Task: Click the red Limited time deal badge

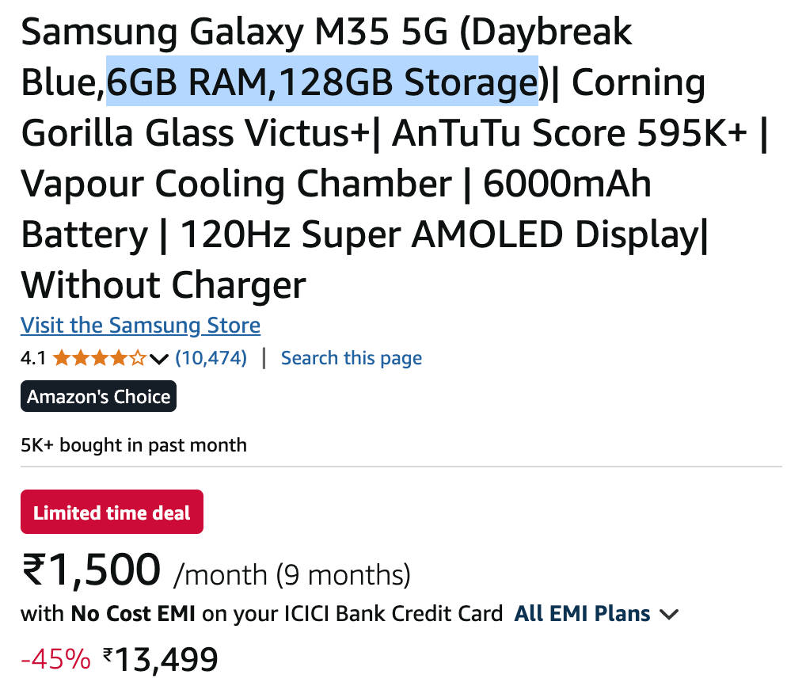Action: [x=112, y=513]
